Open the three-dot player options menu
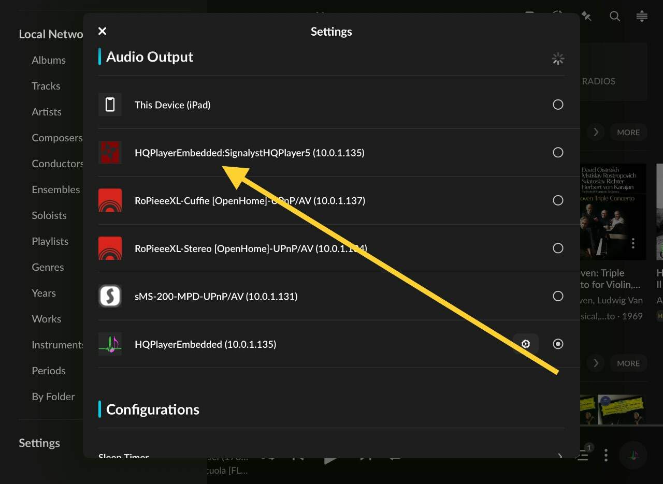The image size is (663, 484). 606,456
